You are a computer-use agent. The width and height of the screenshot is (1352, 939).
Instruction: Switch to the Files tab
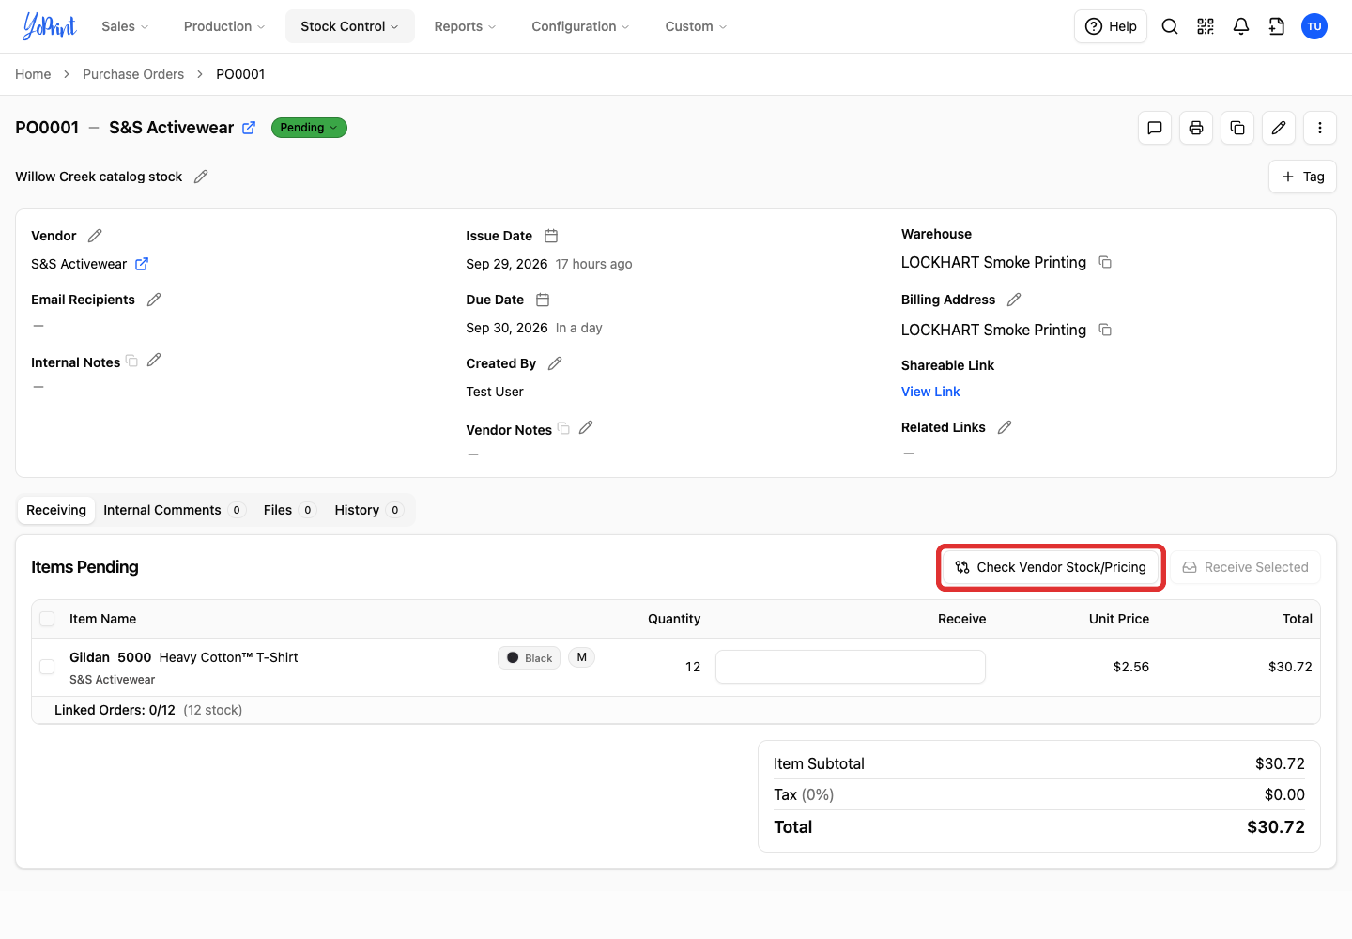(x=288, y=510)
